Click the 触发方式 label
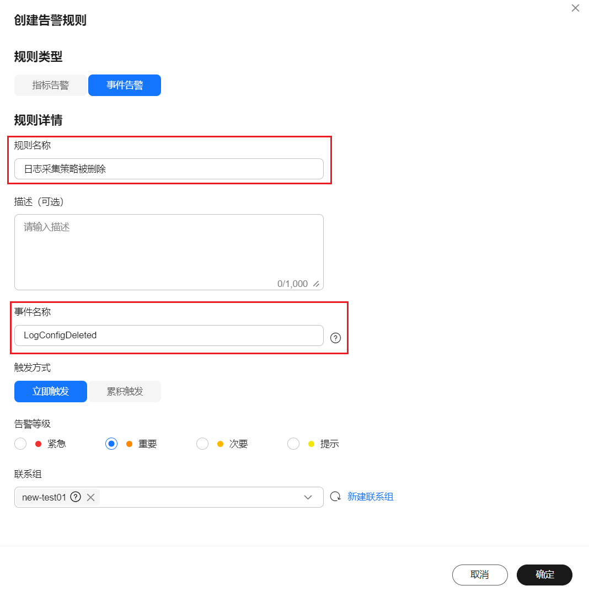Image resolution: width=589 pixels, height=591 pixels. [x=33, y=368]
